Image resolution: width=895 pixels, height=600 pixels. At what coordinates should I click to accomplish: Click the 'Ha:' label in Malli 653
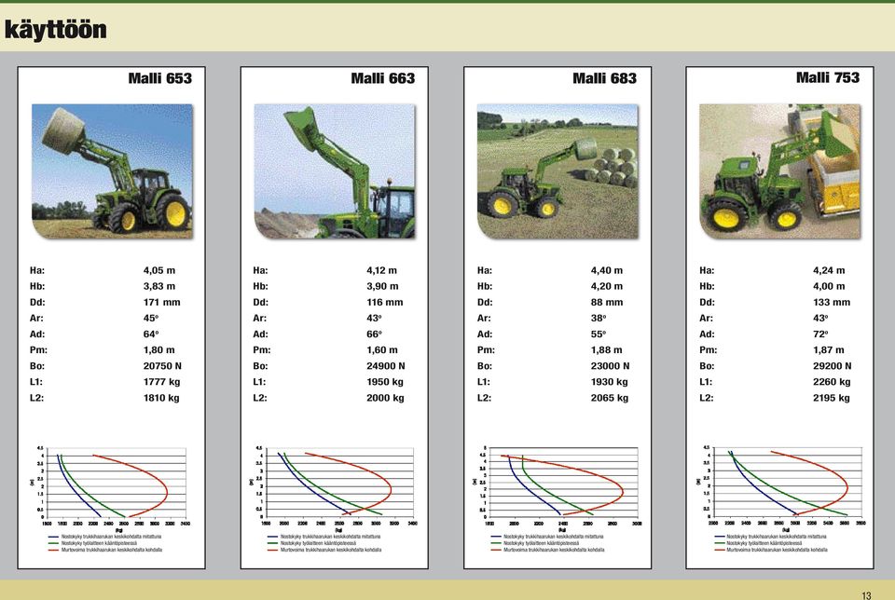37,270
